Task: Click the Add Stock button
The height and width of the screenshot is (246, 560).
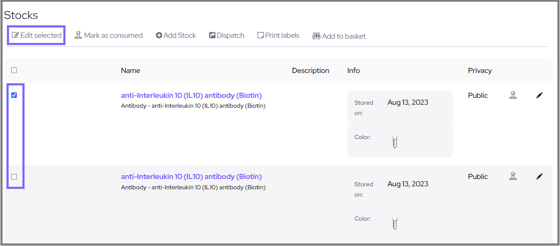Action: [176, 35]
